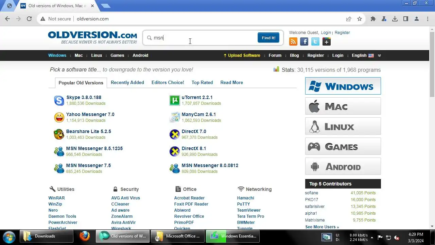Click the Login link beside Welcome Guest
This screenshot has height=245, width=435.
tap(326, 33)
